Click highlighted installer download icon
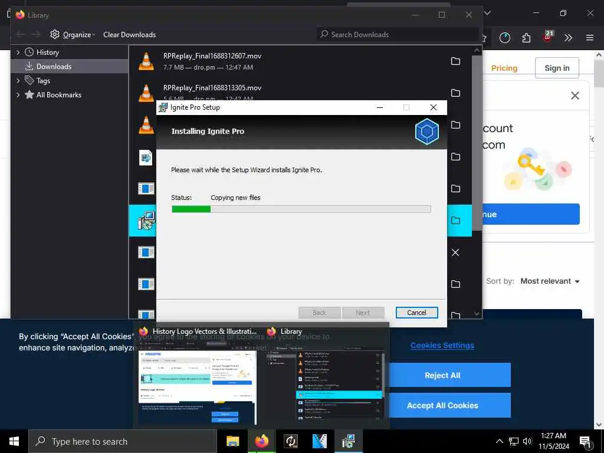The image size is (604, 453). tap(146, 221)
